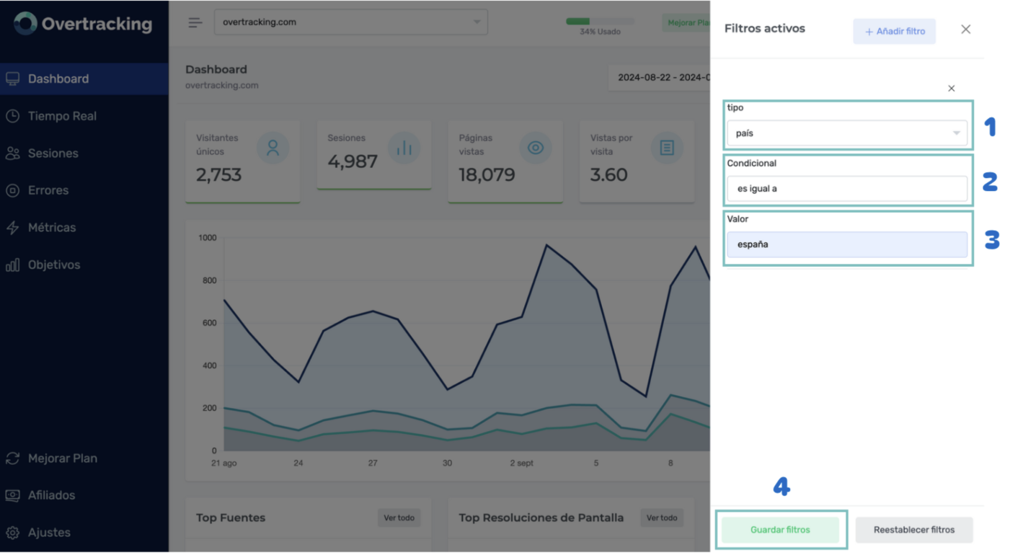1023x555 pixels.
Task: Select the Vistas por visita 3.60 card
Action: [x=637, y=162]
